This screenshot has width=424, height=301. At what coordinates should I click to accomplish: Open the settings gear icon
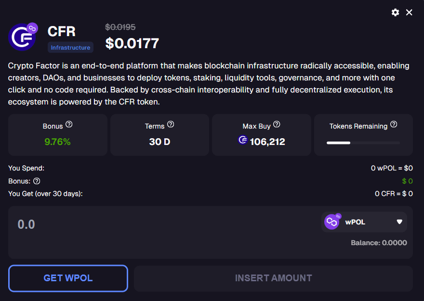click(396, 13)
